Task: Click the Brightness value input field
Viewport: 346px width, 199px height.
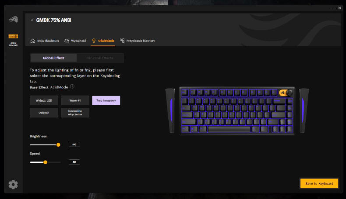Action: (74, 144)
